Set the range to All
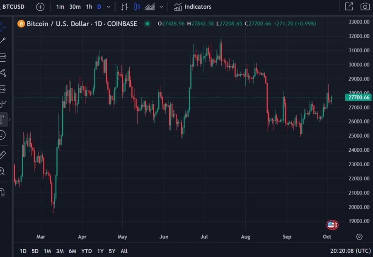The width and height of the screenshot is (373, 257). [124, 251]
